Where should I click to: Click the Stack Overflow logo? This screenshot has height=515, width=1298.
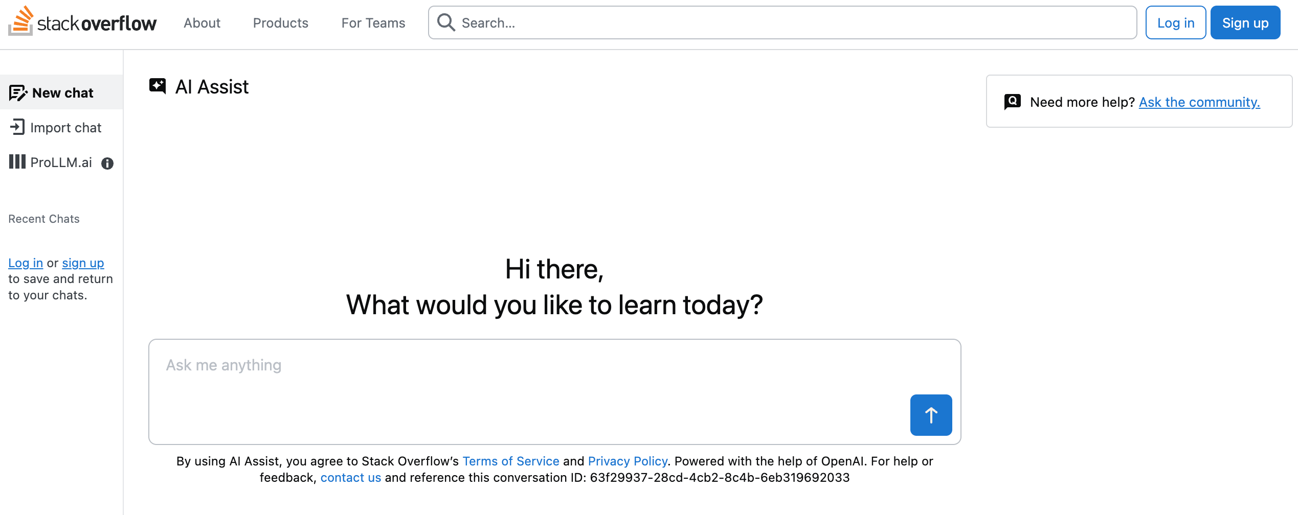pos(82,22)
